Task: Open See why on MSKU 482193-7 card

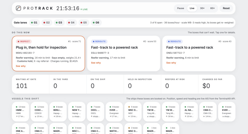Action: [21, 66]
